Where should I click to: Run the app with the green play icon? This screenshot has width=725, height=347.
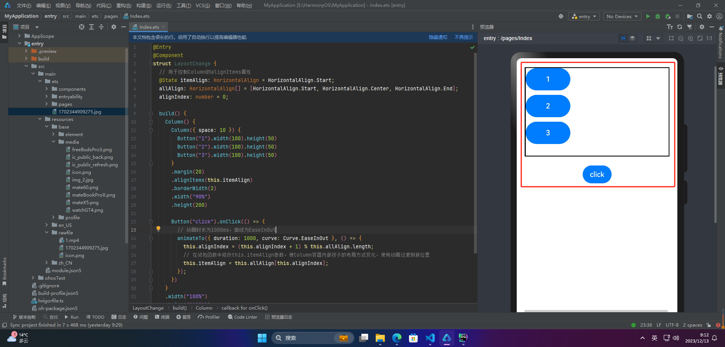pos(648,16)
